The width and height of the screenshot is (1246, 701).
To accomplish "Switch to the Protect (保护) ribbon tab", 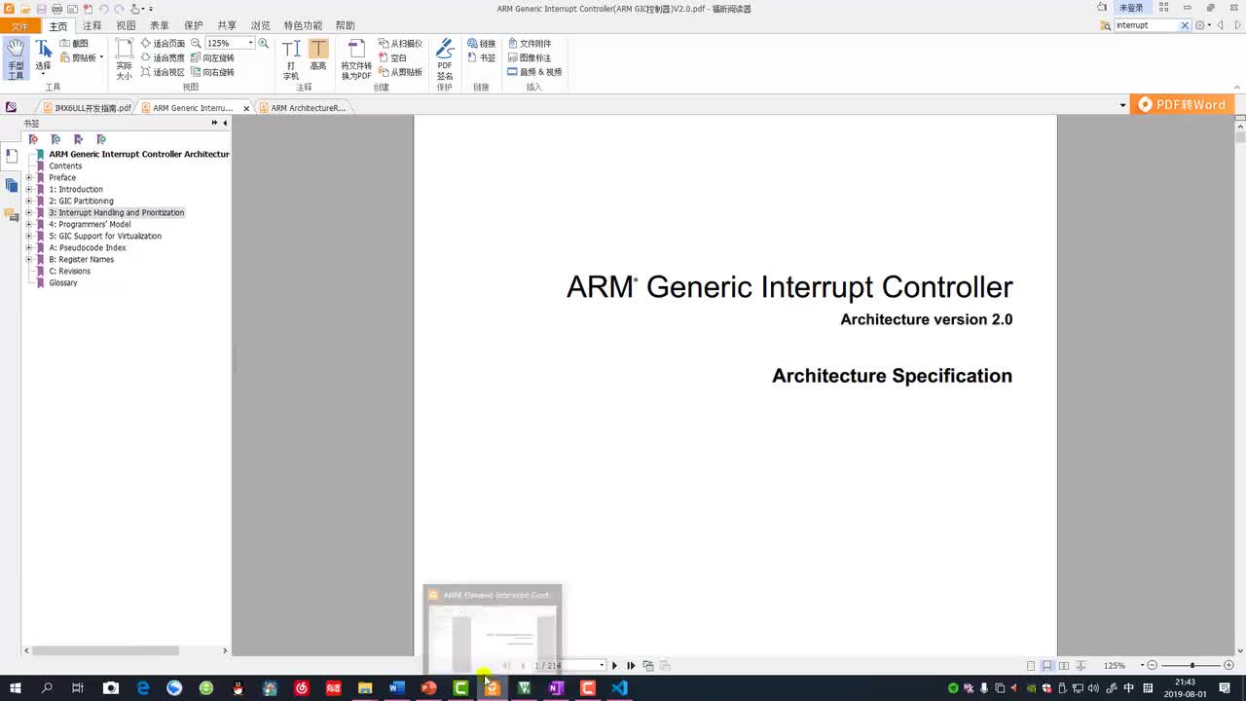I will pyautogui.click(x=194, y=25).
